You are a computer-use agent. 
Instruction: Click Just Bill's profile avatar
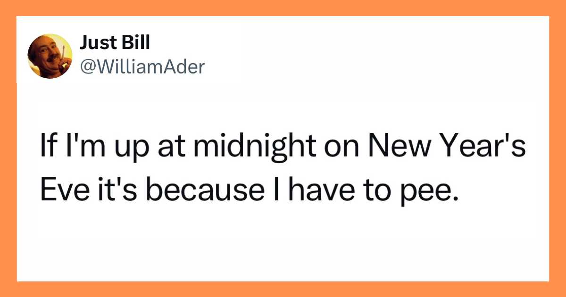[x=50, y=56]
